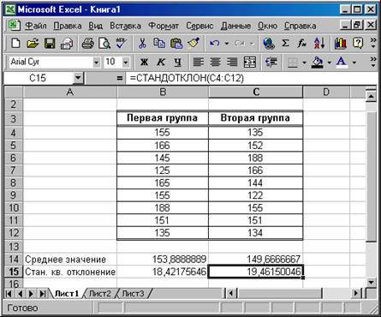Image resolution: width=381 pixels, height=317 pixels.
Task: Open the Сервис menu
Action: (x=199, y=26)
